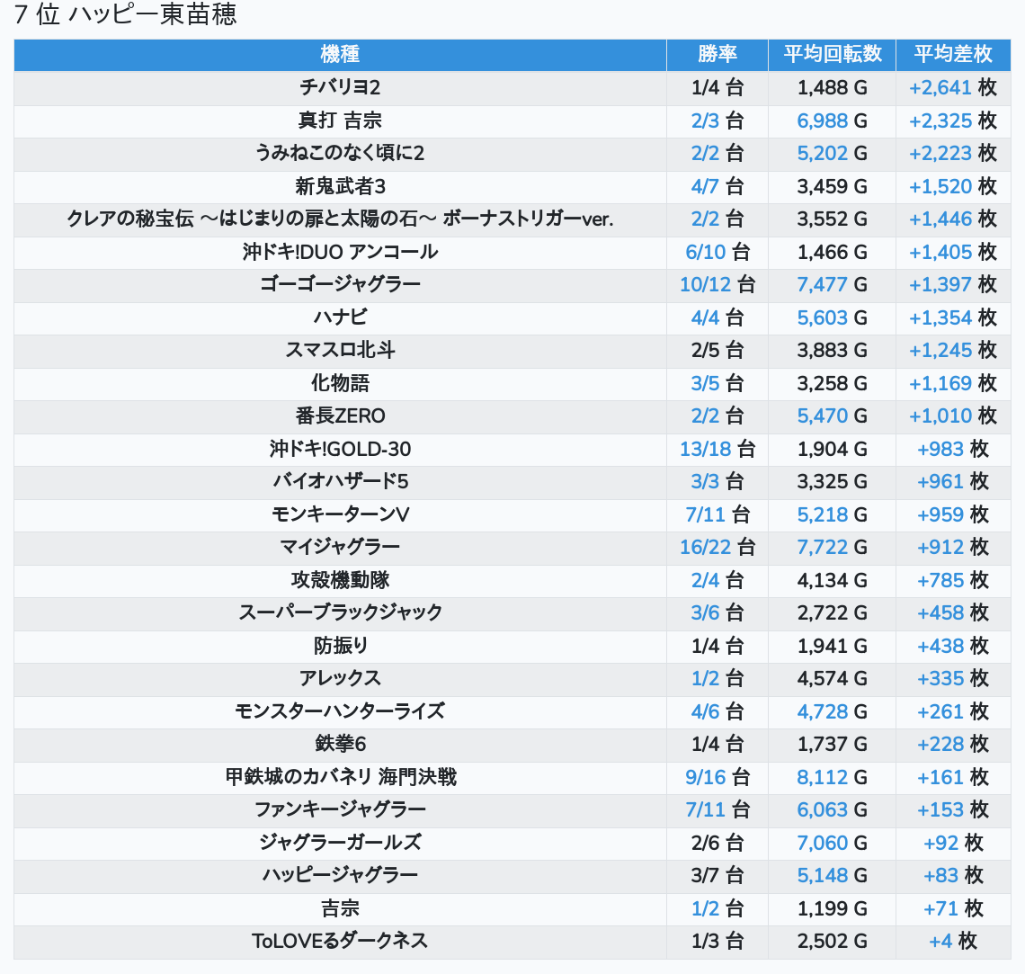Open the 6,988 rotation value link
This screenshot has width=1025, height=974.
coord(822,121)
